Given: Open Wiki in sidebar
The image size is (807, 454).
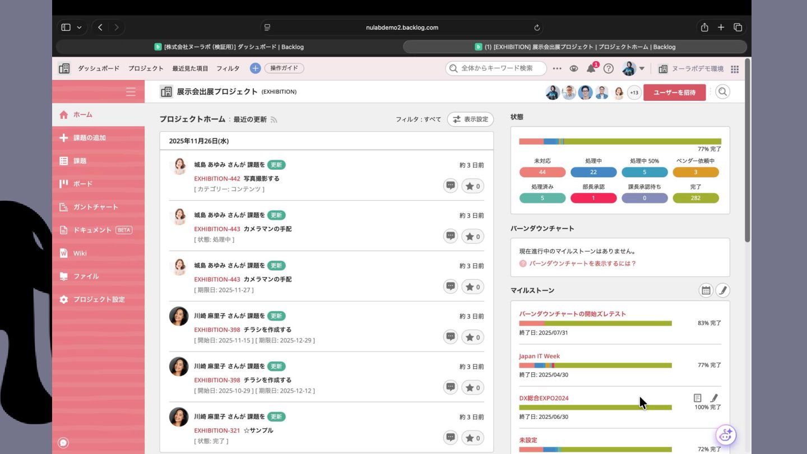Looking at the screenshot, I should coord(98,253).
